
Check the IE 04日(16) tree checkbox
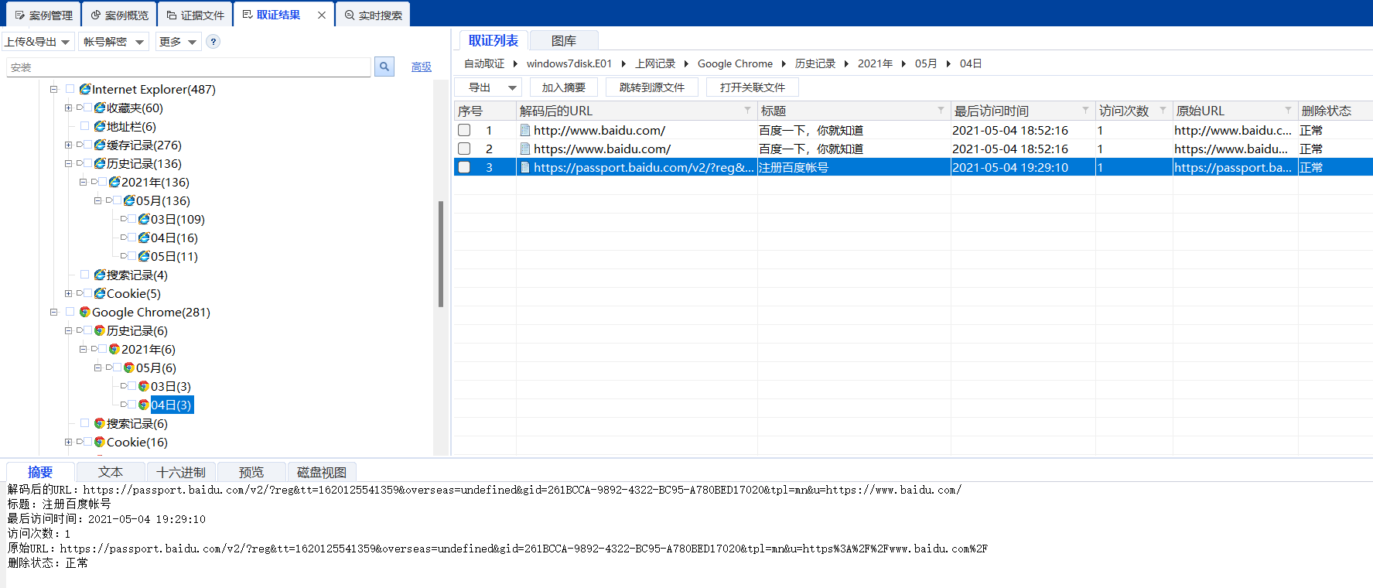tap(132, 238)
